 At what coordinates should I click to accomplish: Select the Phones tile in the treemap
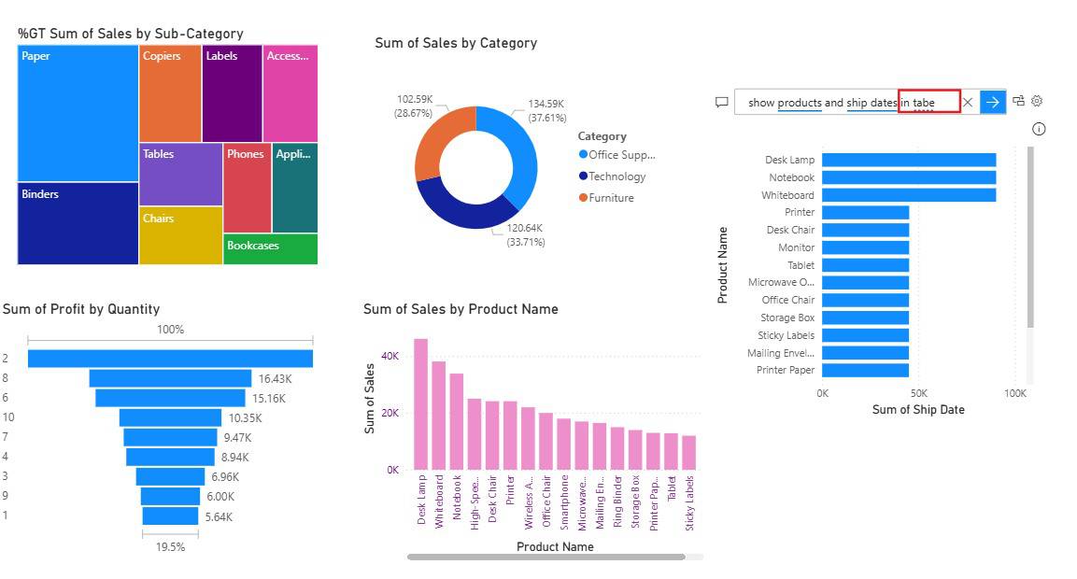248,188
